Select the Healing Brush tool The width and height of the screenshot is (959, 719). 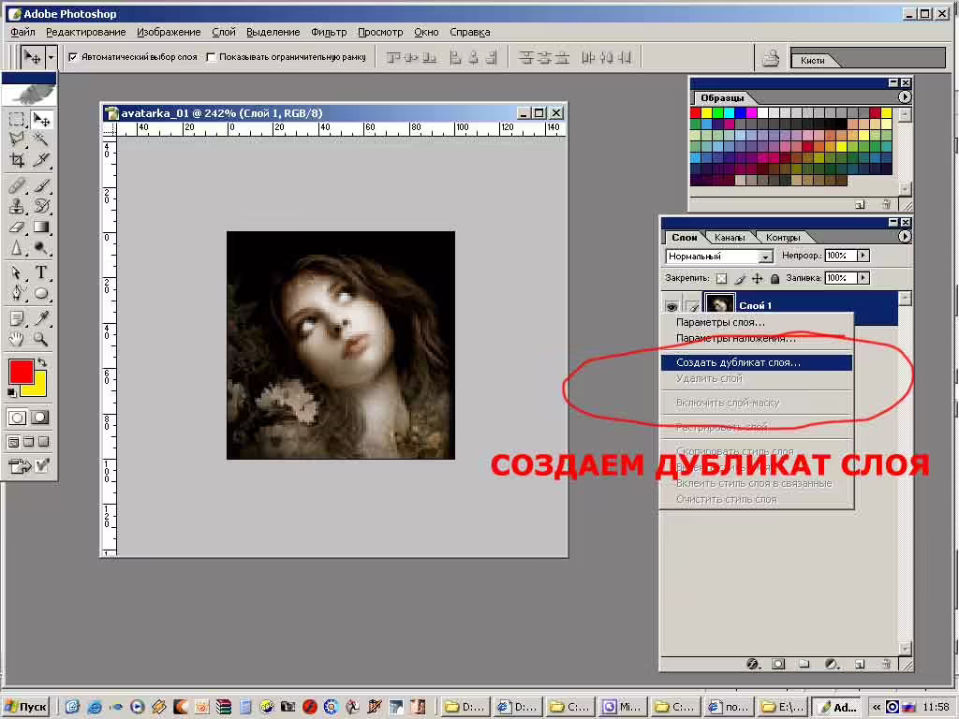(17, 184)
